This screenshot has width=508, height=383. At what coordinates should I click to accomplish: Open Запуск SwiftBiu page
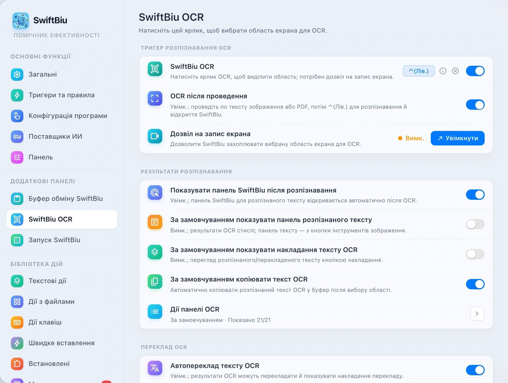pyautogui.click(x=62, y=240)
